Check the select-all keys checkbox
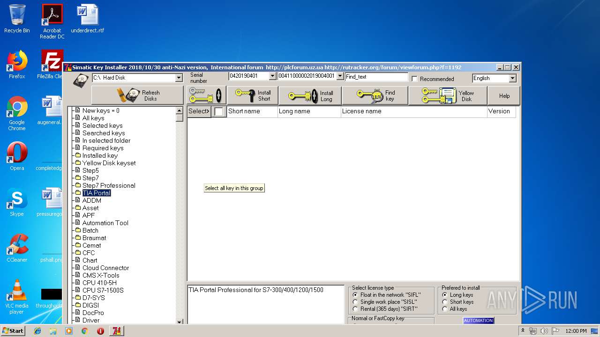Image resolution: width=600 pixels, height=337 pixels. (x=219, y=111)
